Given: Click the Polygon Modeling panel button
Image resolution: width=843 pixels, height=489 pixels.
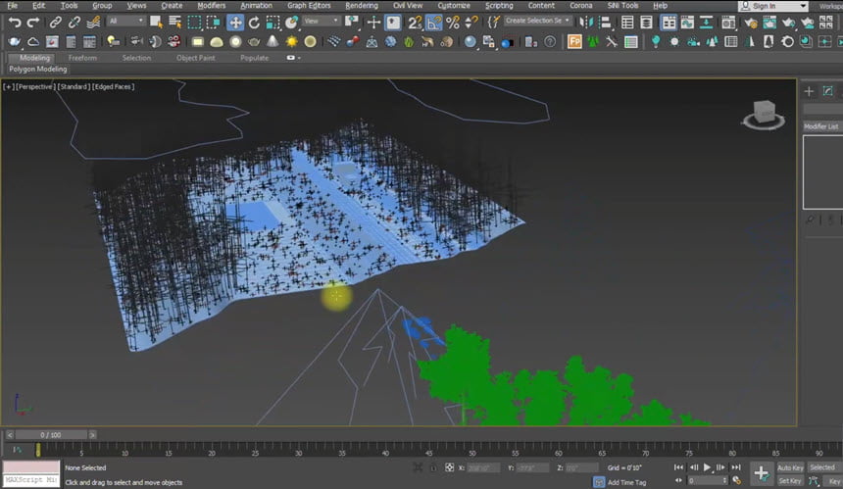Looking at the screenshot, I should 37,70.
